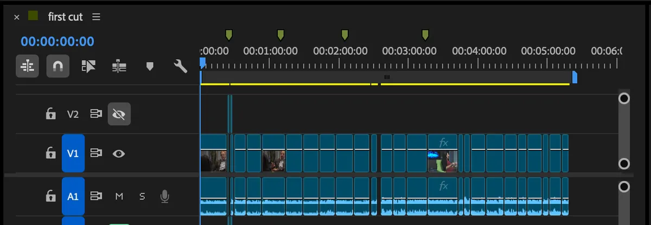Toggle V1 track targeting button

point(73,153)
